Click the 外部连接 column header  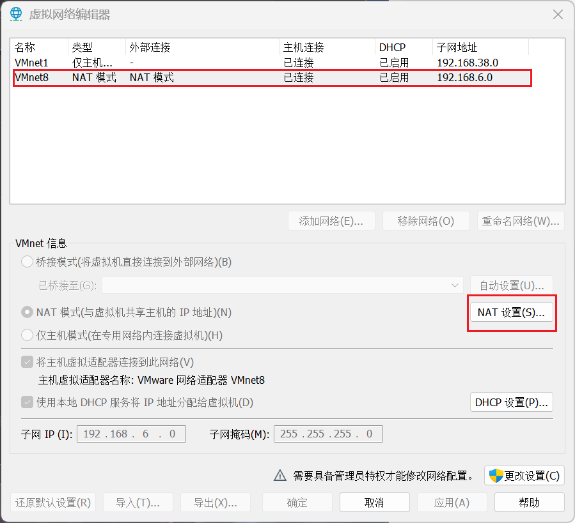[x=202, y=47]
